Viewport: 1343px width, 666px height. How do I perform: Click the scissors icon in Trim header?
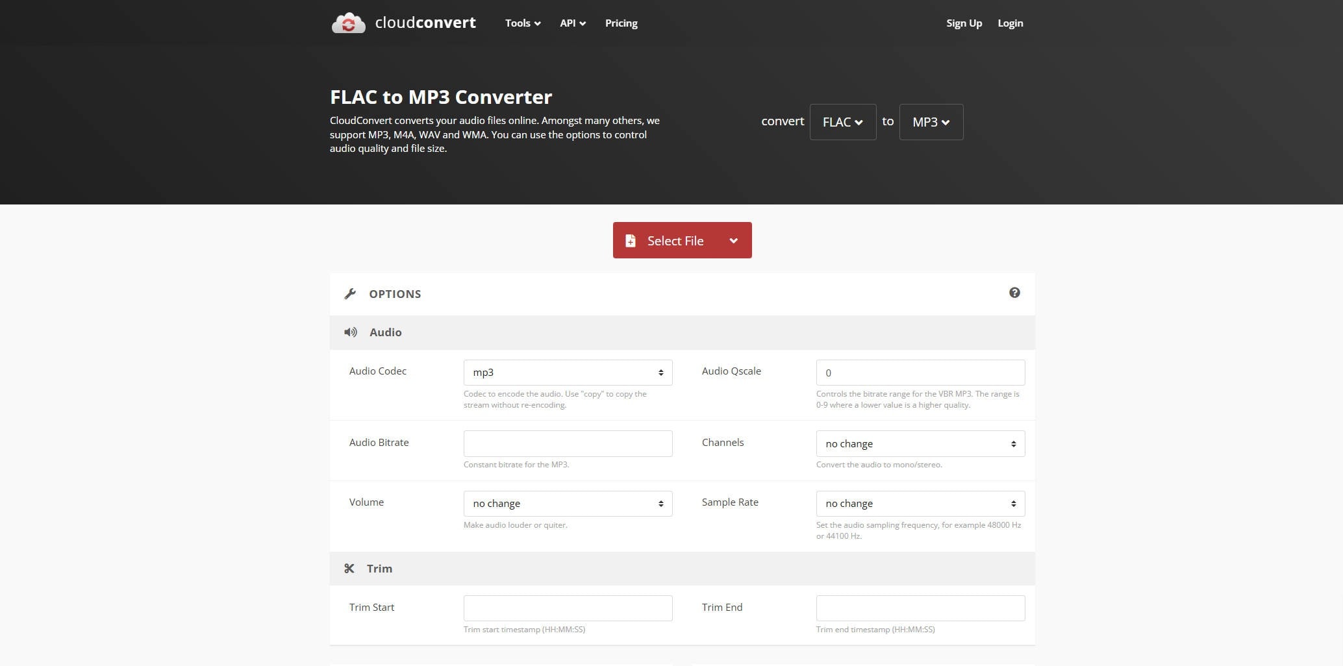pyautogui.click(x=349, y=569)
